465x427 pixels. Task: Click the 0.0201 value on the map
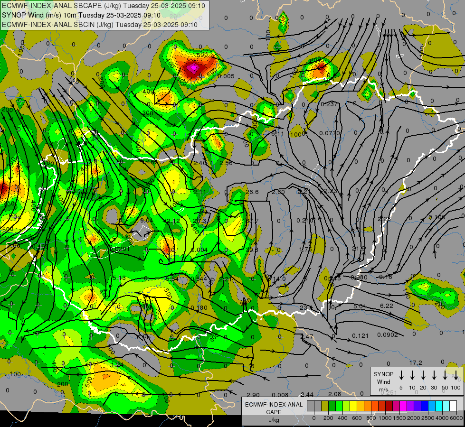point(120,249)
